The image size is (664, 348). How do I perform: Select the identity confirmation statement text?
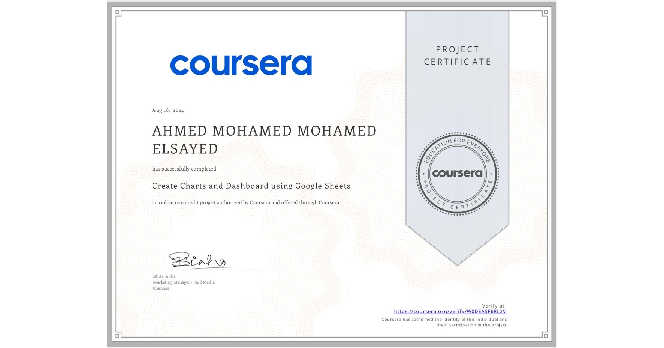pos(444,321)
